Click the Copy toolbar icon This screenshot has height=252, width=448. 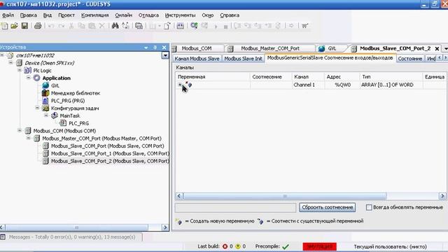pos(81,26)
